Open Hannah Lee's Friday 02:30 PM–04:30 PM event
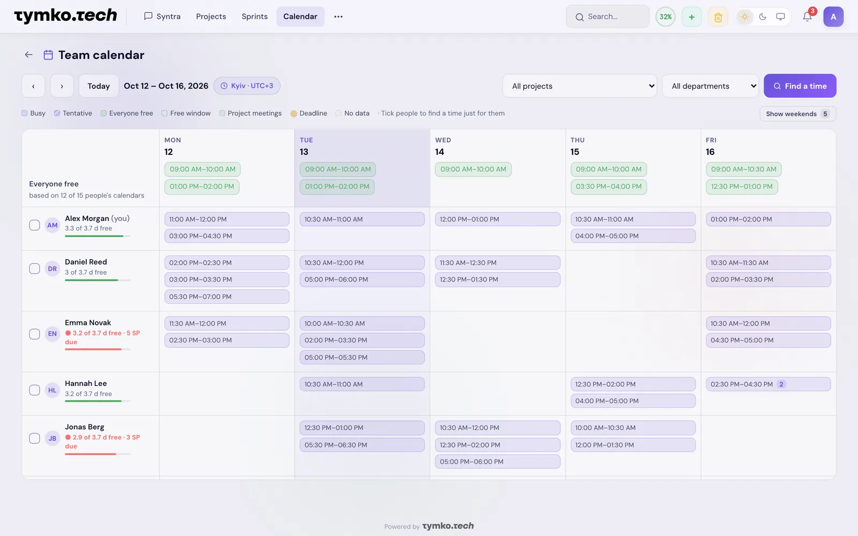This screenshot has width=858, height=536. click(x=768, y=384)
